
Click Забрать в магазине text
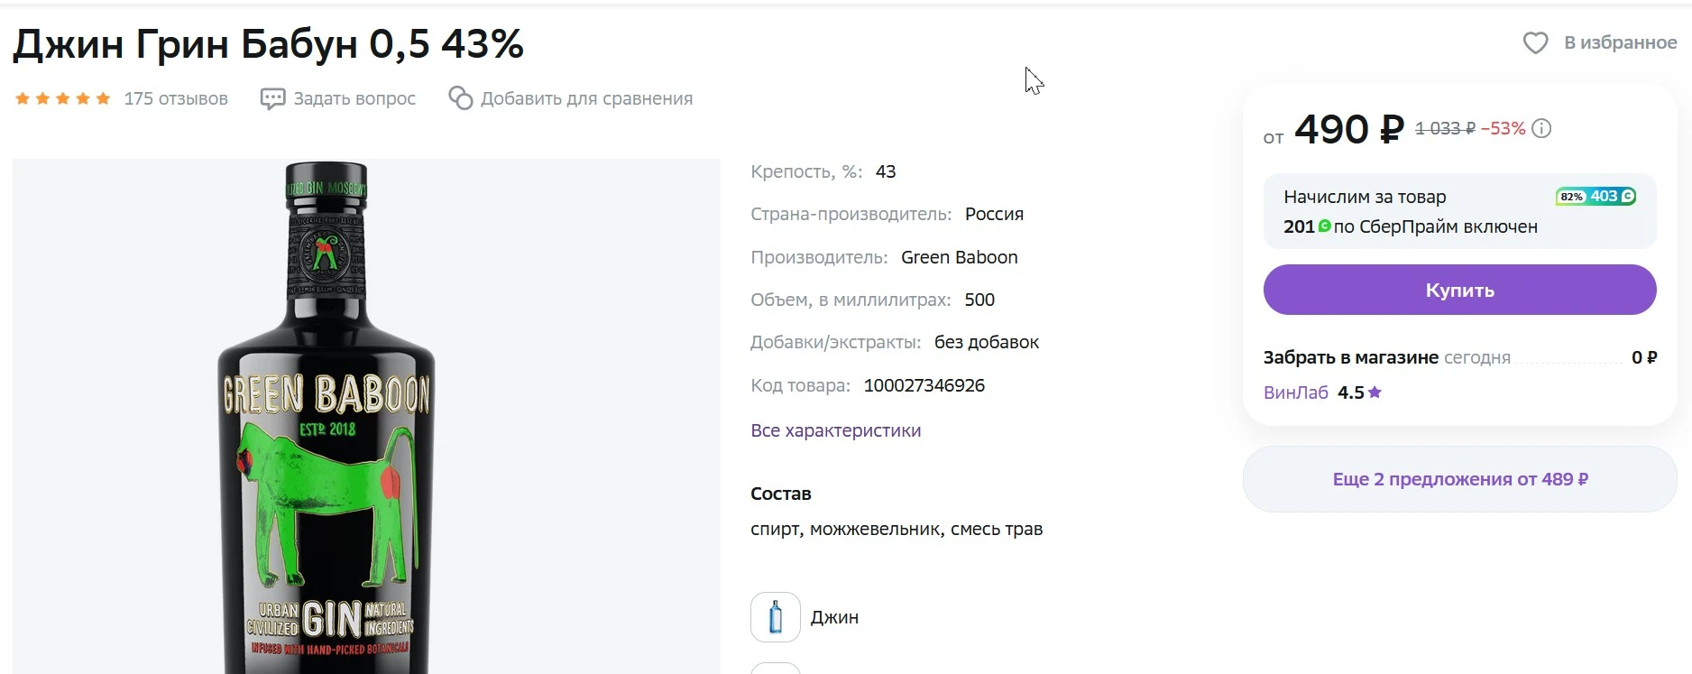point(1350,357)
